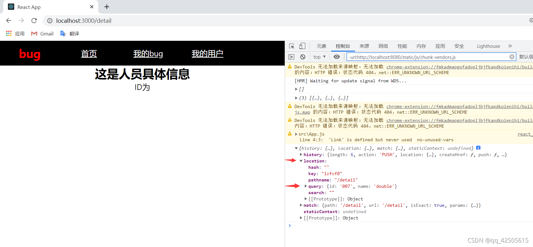Select the 控制台 tab
The image size is (533, 247).
coord(343,46)
